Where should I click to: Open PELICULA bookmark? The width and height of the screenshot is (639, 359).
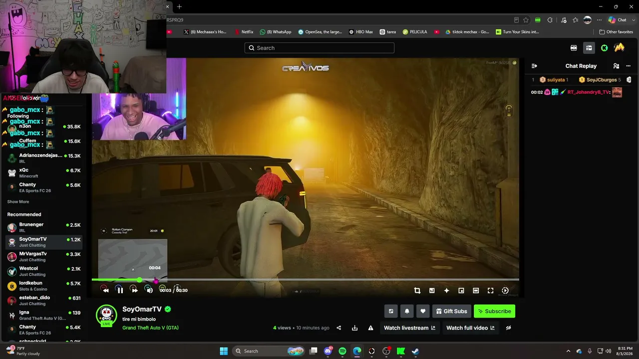[x=415, y=32]
